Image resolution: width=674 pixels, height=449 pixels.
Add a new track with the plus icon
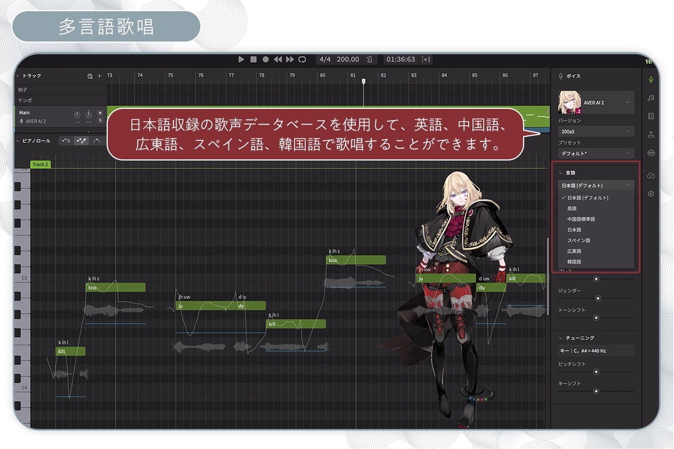99,76
